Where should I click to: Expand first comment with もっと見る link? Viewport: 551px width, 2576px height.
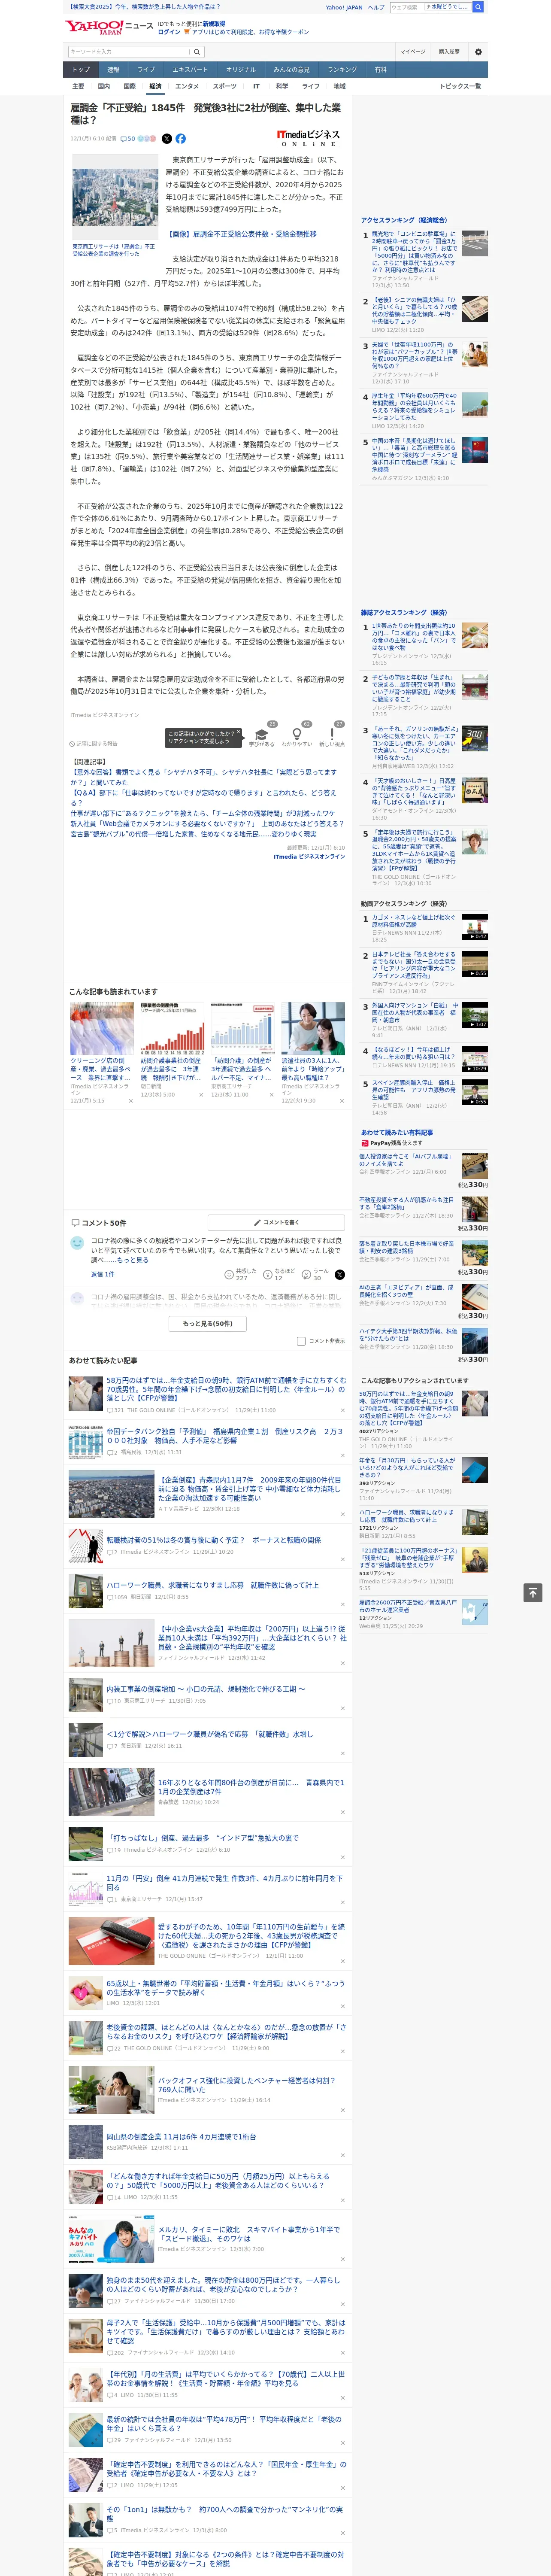[132, 1260]
